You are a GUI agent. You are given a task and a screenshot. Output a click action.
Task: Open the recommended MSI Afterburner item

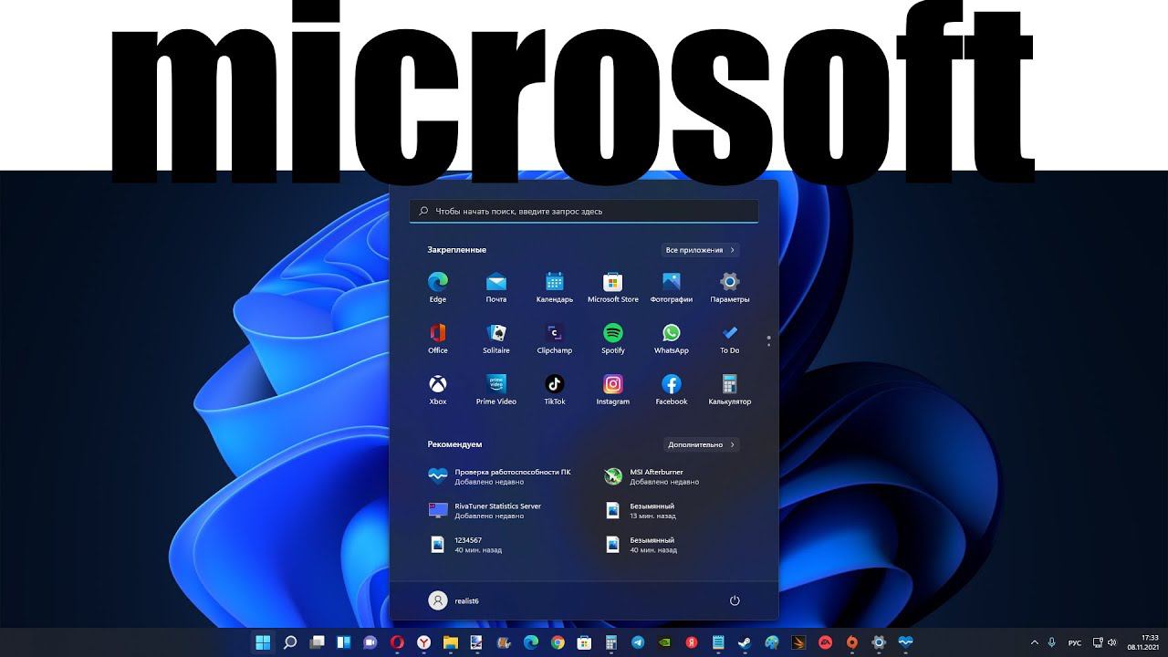[652, 476]
